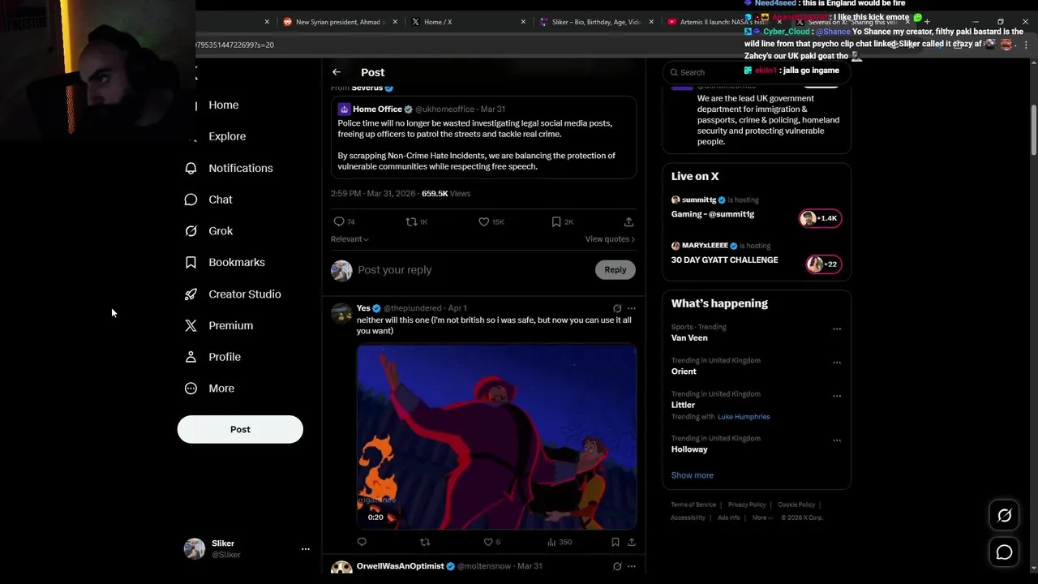1038x584 pixels.
Task: Join summit1g live with +1.4K
Action: 820,218
